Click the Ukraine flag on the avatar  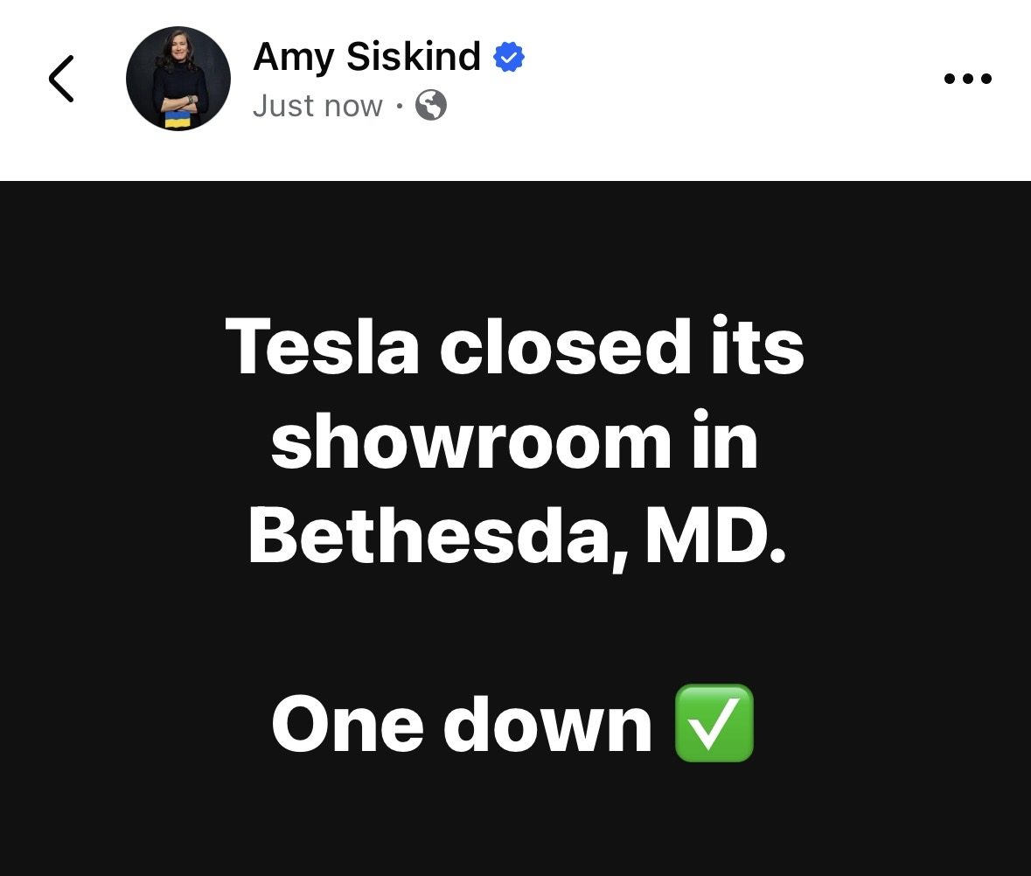click(x=178, y=120)
